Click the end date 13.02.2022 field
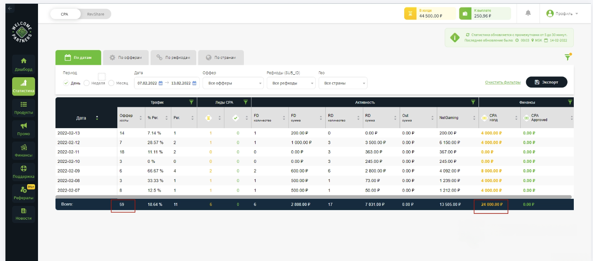The image size is (593, 261). pos(181,83)
